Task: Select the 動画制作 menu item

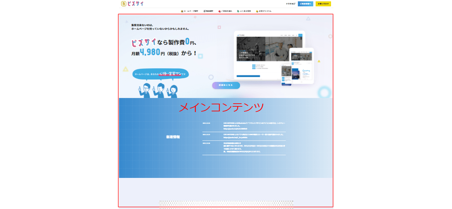Action: (208, 11)
